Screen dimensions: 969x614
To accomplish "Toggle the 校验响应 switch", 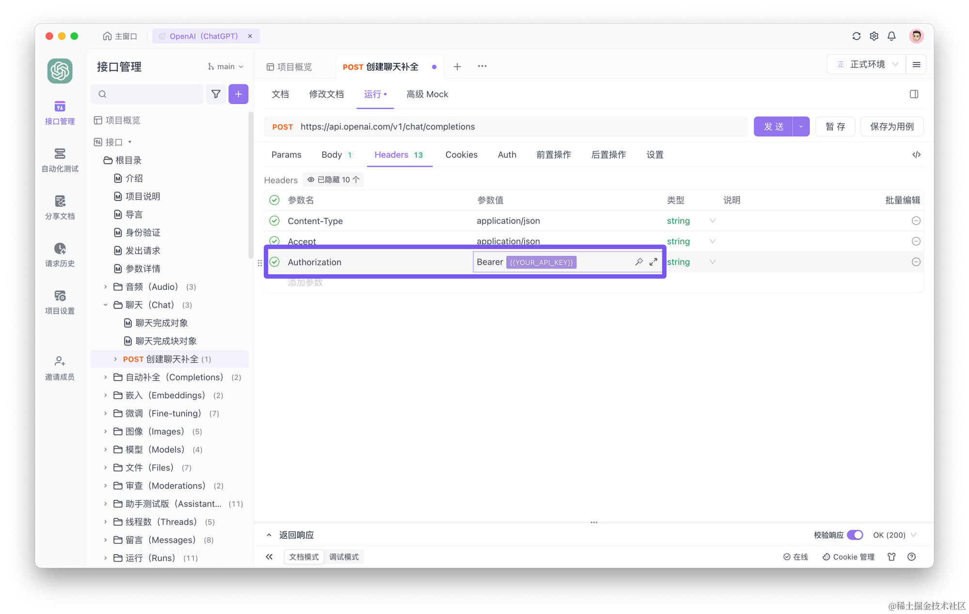I will point(855,535).
